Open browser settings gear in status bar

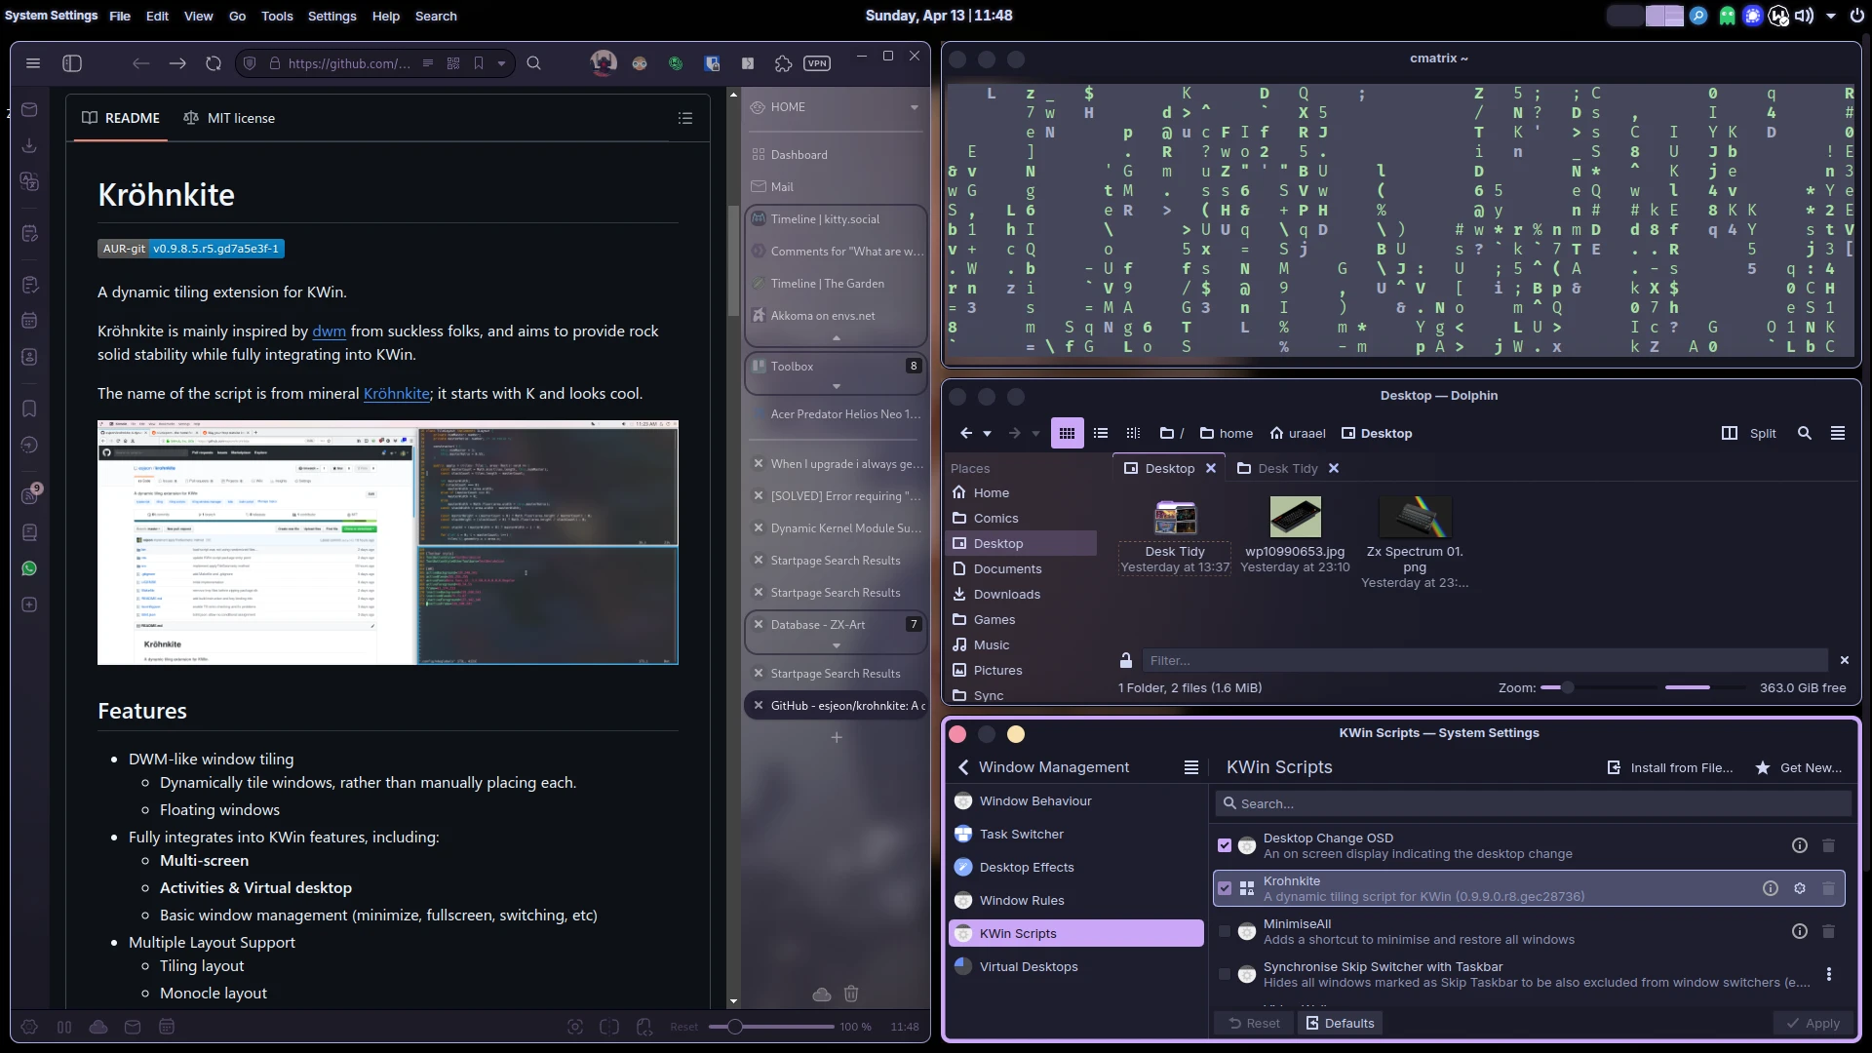coord(29,1027)
